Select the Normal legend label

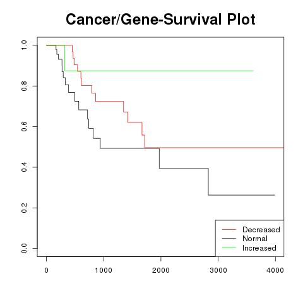[255, 239]
